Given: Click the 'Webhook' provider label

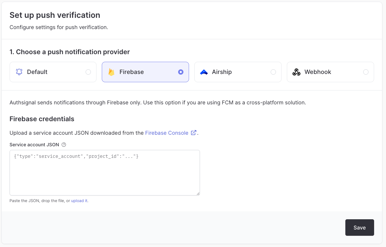Looking at the screenshot, I should click(318, 72).
